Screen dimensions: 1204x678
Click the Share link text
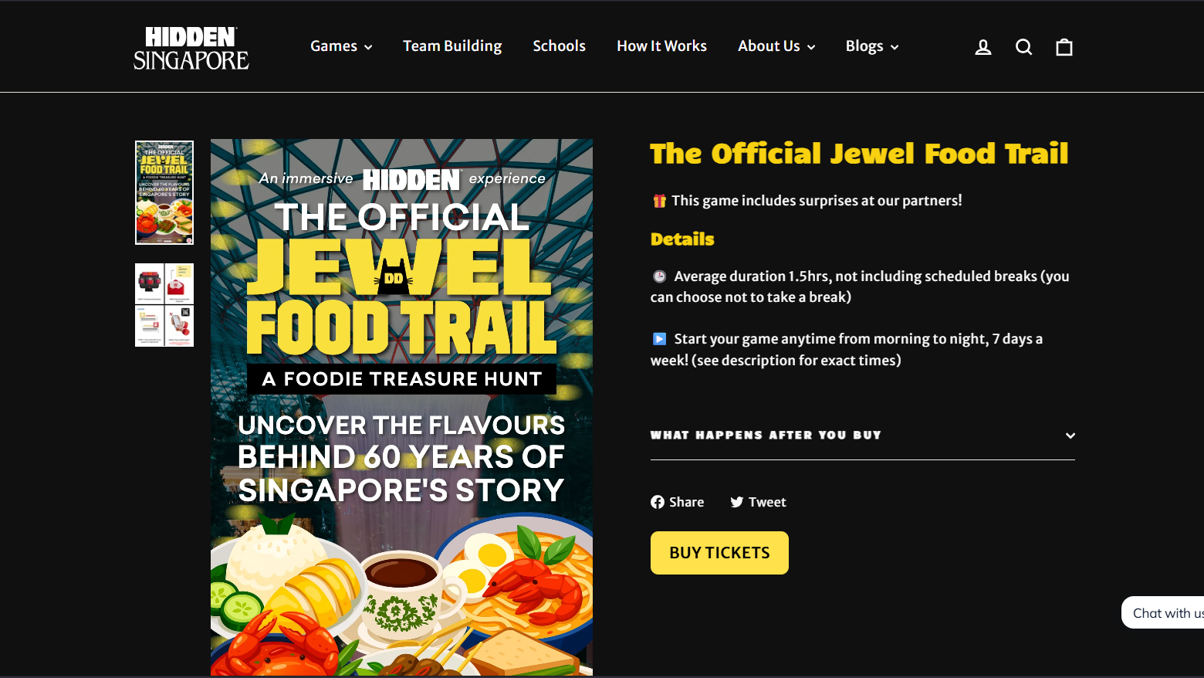(x=686, y=502)
